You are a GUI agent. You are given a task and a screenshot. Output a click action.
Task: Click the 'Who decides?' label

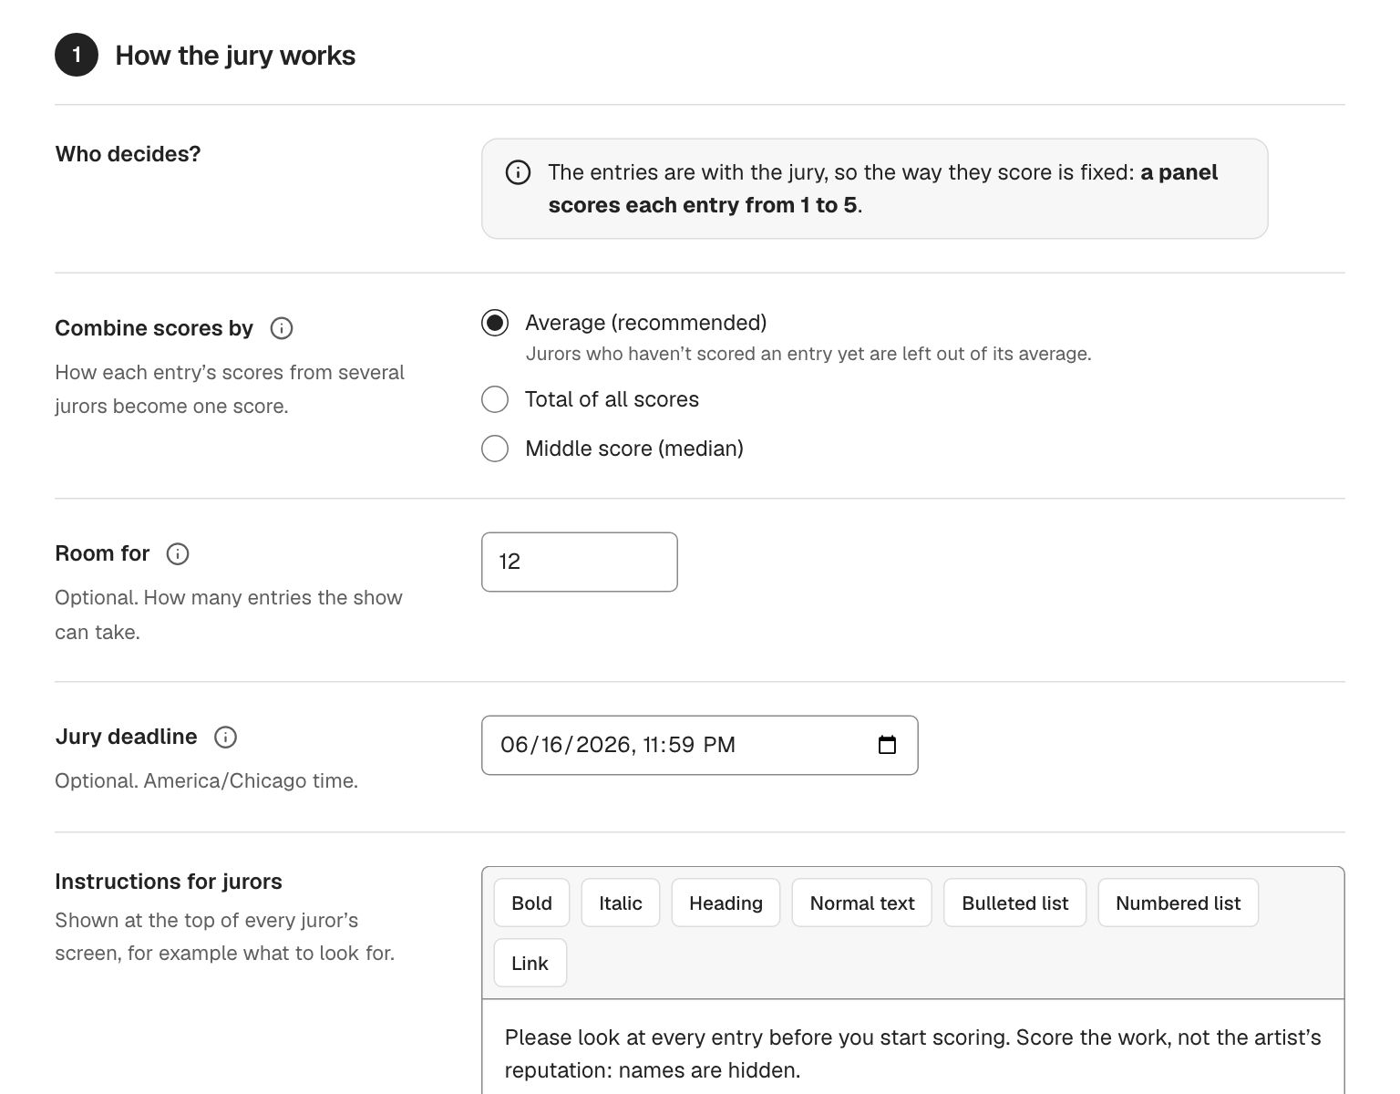click(128, 154)
